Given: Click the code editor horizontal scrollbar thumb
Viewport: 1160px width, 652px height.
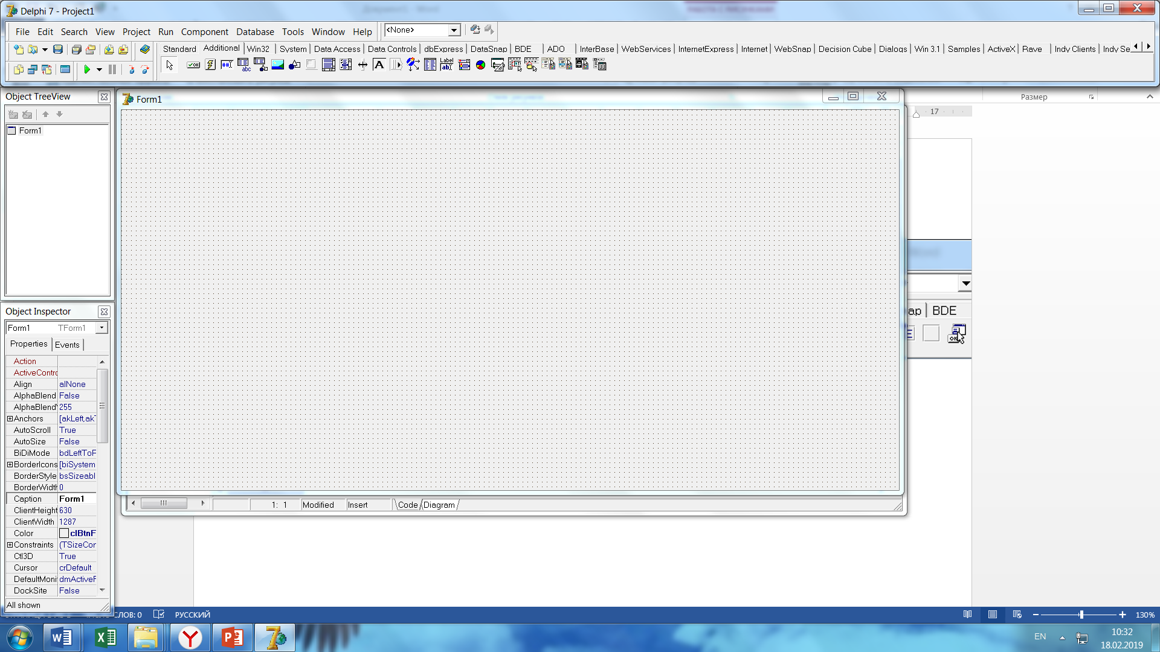Looking at the screenshot, I should 164,503.
